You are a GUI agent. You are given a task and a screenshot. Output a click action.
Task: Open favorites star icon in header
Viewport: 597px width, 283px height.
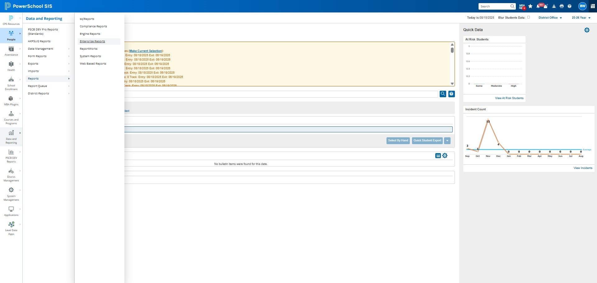pos(530,6)
